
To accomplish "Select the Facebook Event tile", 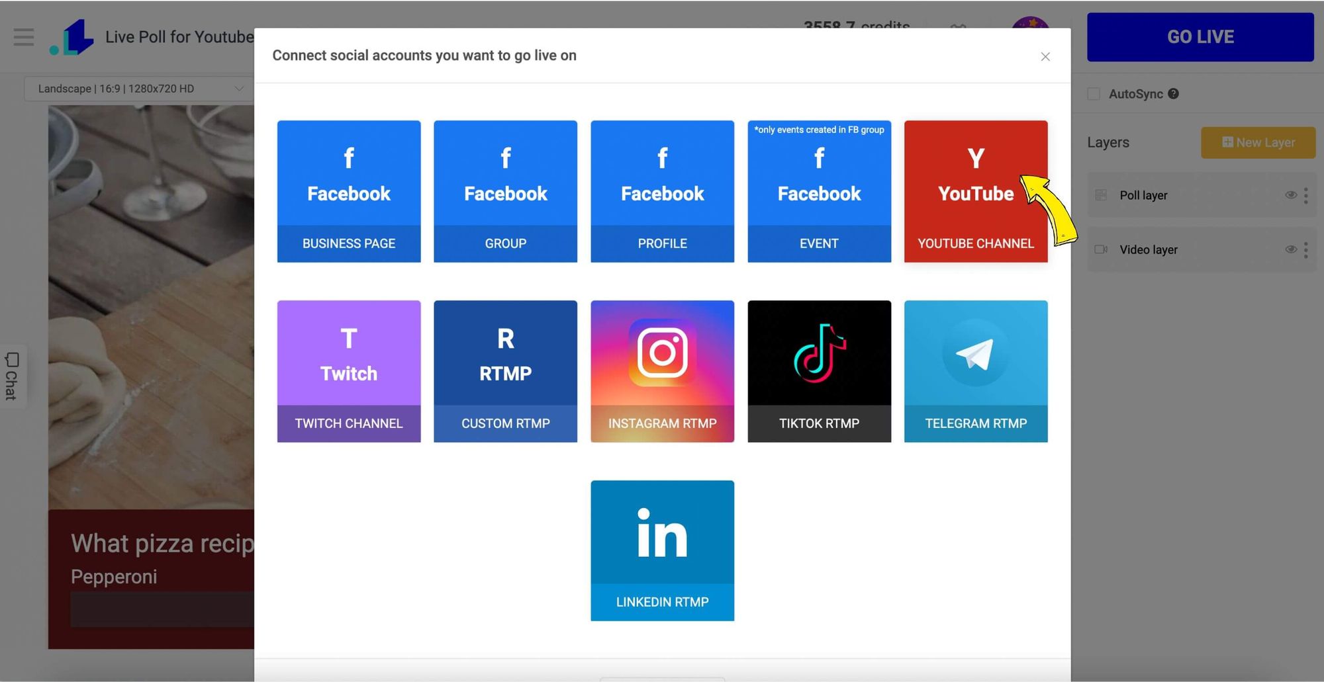I will (x=820, y=191).
